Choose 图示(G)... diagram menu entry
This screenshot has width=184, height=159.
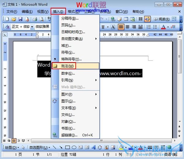tap(75, 101)
